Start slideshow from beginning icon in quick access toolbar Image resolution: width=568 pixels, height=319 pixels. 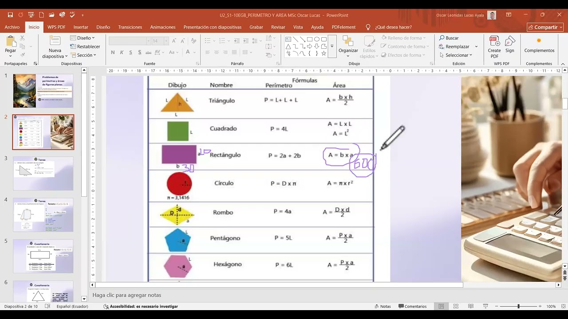[31, 15]
